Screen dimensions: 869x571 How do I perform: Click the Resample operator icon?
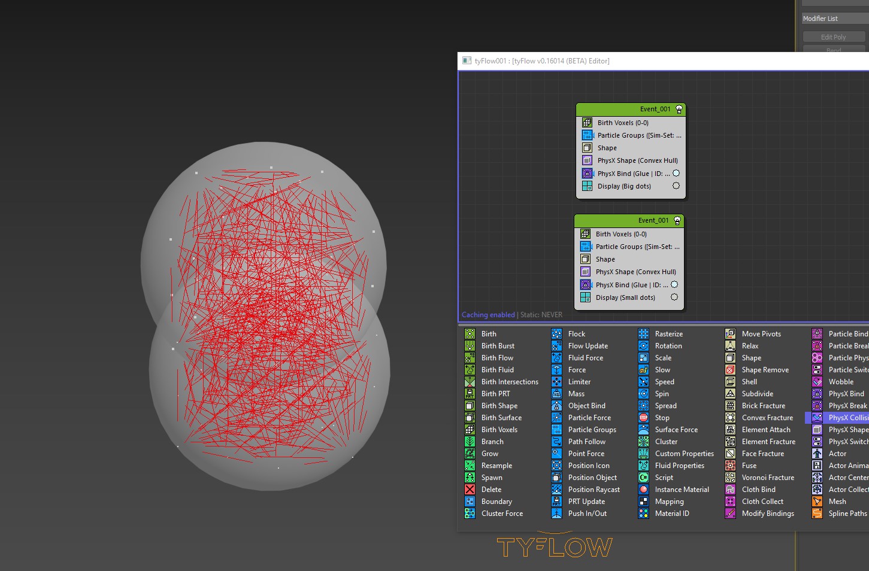coord(470,466)
